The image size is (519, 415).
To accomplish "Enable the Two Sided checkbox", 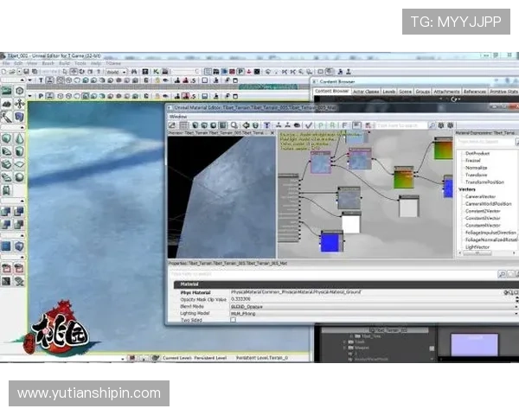I will point(233,319).
